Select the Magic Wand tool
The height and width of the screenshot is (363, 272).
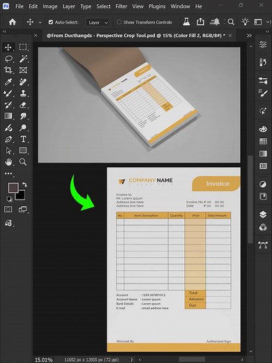tap(23, 59)
